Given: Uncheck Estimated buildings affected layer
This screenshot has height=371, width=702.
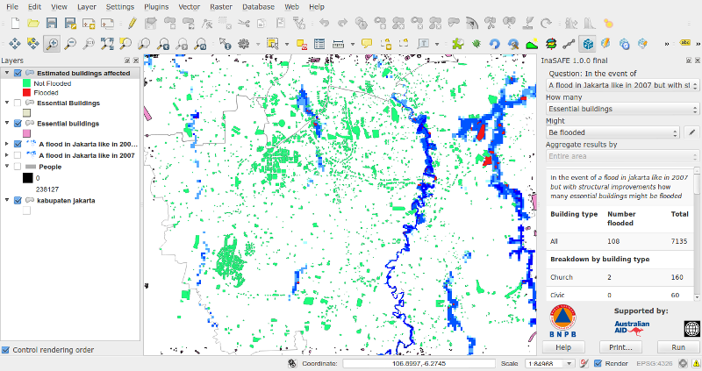Looking at the screenshot, I should pos(18,73).
